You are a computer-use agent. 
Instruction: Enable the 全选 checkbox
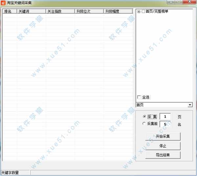139,97
